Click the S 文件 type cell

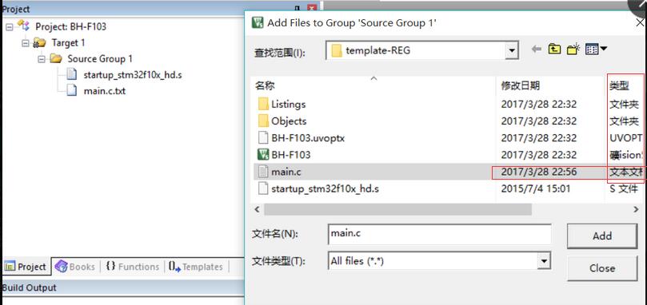pyautogui.click(x=624, y=189)
